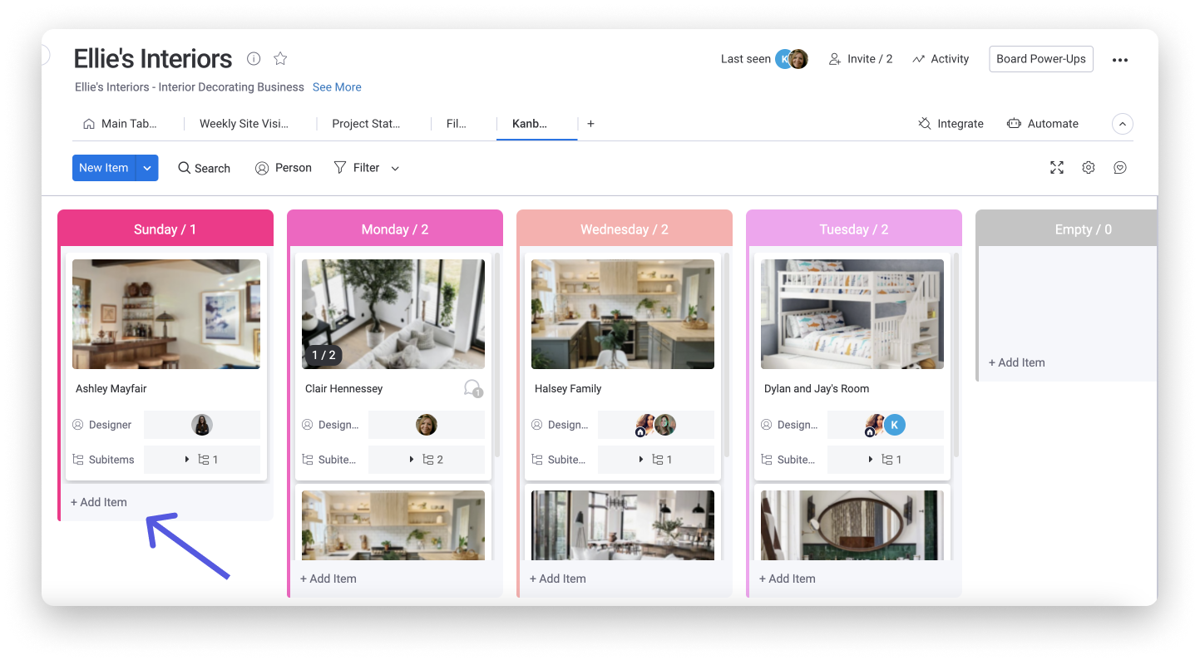
Task: Click the Sunday / 1 column header
Action: pos(165,229)
